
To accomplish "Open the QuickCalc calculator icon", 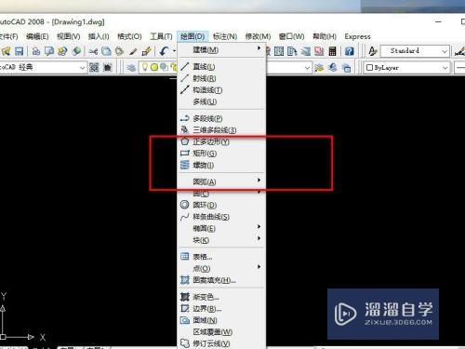I will 332,51.
